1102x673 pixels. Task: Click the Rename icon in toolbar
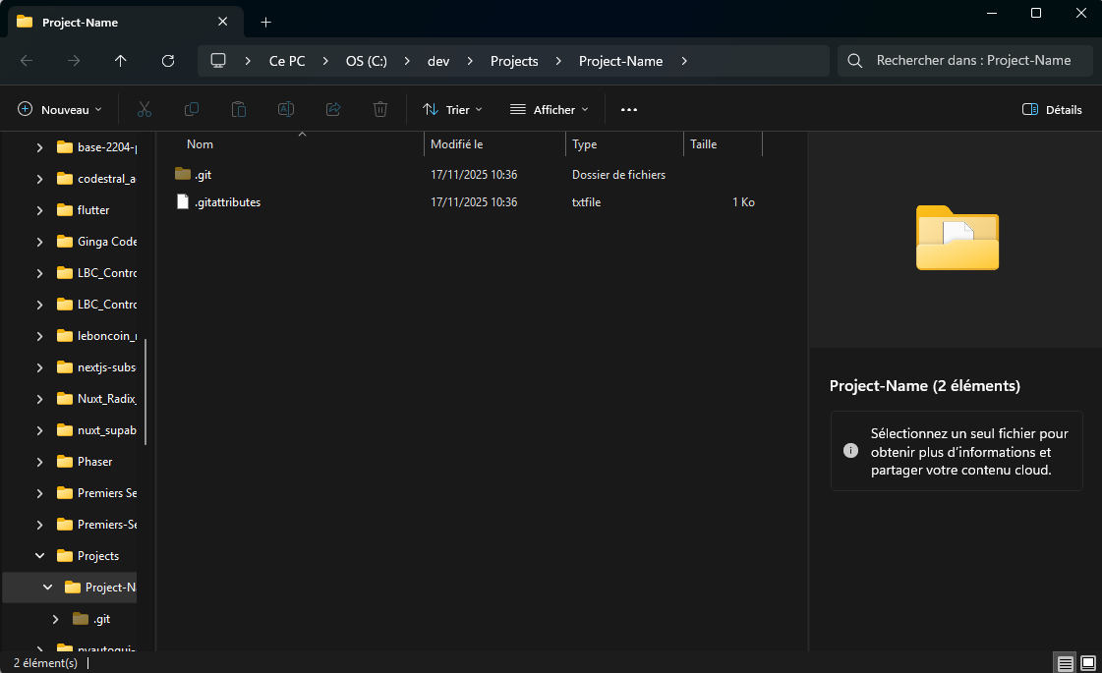pos(286,109)
